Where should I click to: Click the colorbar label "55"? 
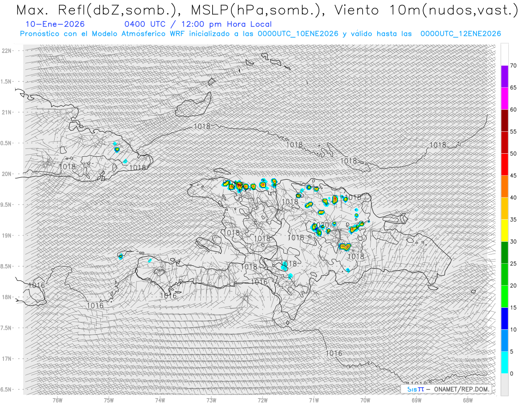tap(514, 131)
